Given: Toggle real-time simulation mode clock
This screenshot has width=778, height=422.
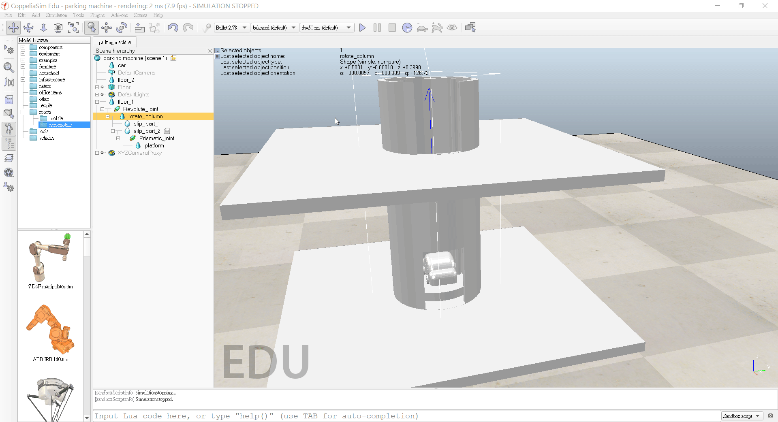Looking at the screenshot, I should pyautogui.click(x=407, y=28).
